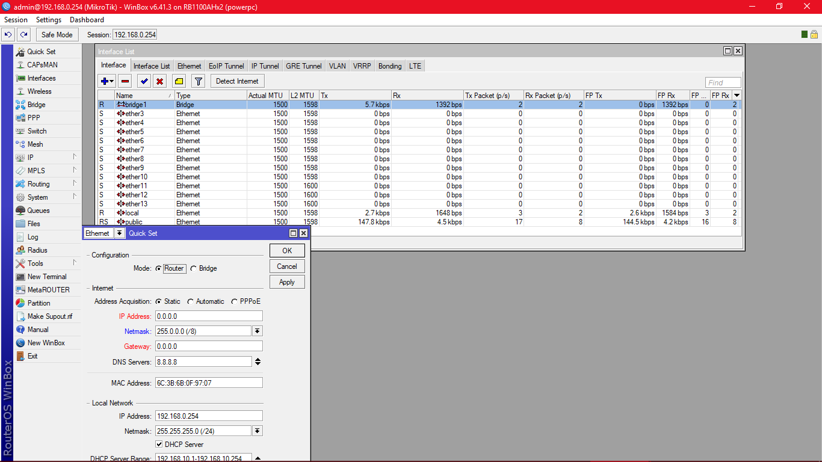Select the Bridge mode radio button
Image resolution: width=822 pixels, height=462 pixels.
coord(193,268)
